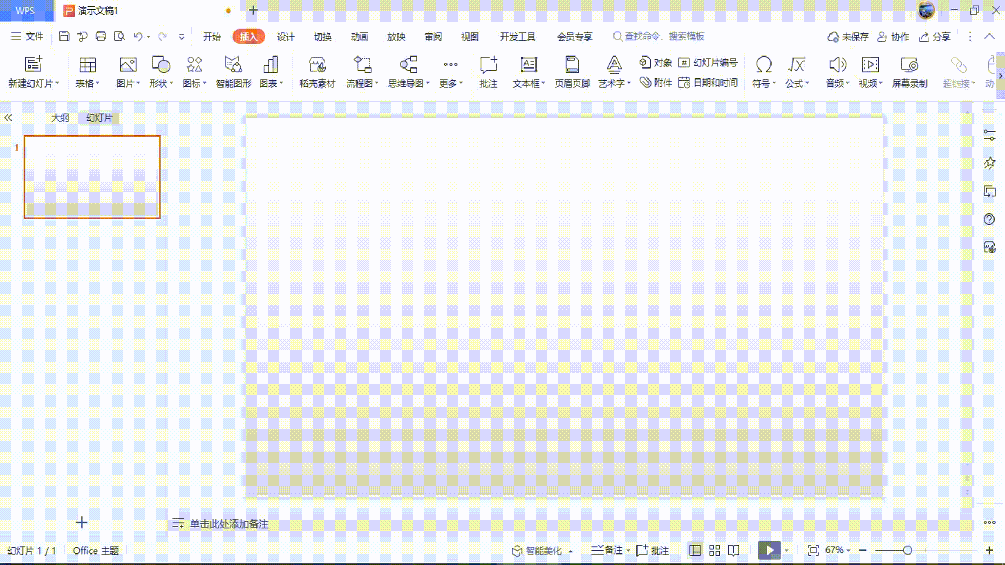This screenshot has height=565, width=1005.
Task: Switch to the Home (开始) tab
Action: pyautogui.click(x=212, y=37)
